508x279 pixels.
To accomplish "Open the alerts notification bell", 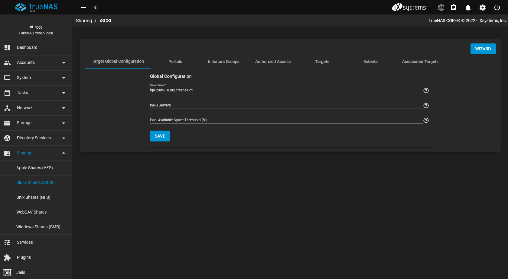I will [468, 7].
